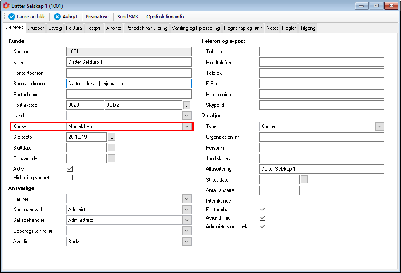Open Sluttdato date picker button

pyautogui.click(x=111, y=147)
